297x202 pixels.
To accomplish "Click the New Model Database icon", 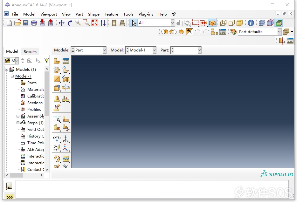I will (9, 23).
